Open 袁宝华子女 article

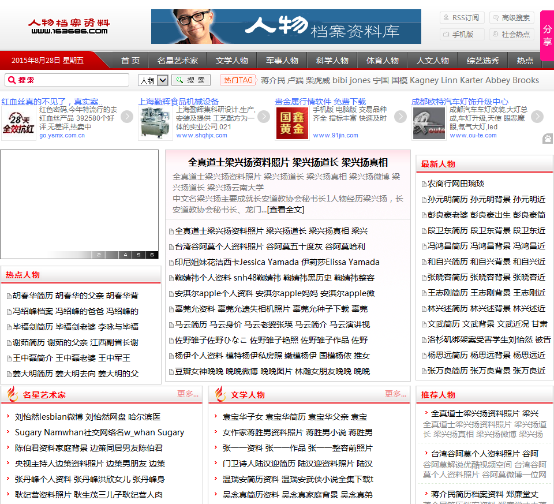pos(295,417)
